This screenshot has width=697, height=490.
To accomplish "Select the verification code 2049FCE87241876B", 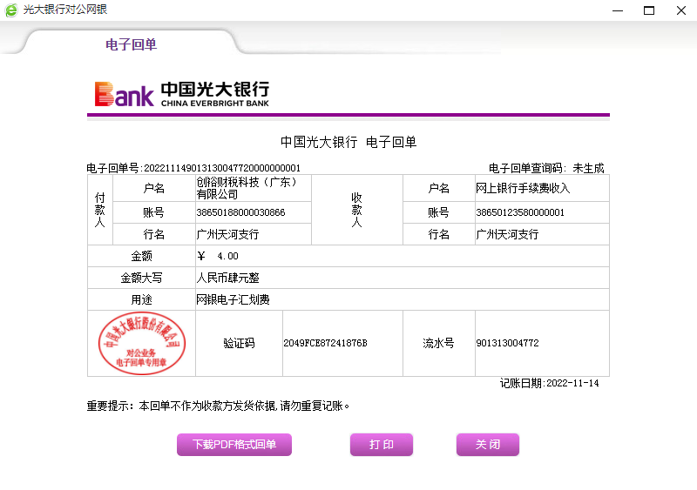I will coord(325,343).
